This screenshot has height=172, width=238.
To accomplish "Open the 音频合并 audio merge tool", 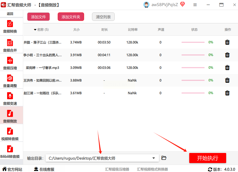I will [10, 45].
